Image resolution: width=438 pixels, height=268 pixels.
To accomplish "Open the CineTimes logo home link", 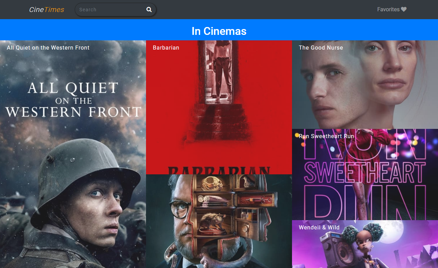I will click(47, 10).
